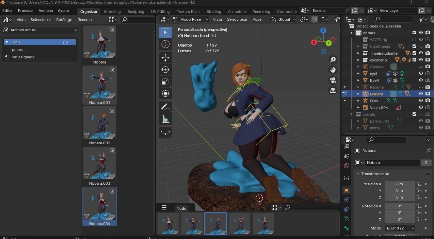Select the Breakdowner pose tool
434x239 pixels.
coord(165,133)
